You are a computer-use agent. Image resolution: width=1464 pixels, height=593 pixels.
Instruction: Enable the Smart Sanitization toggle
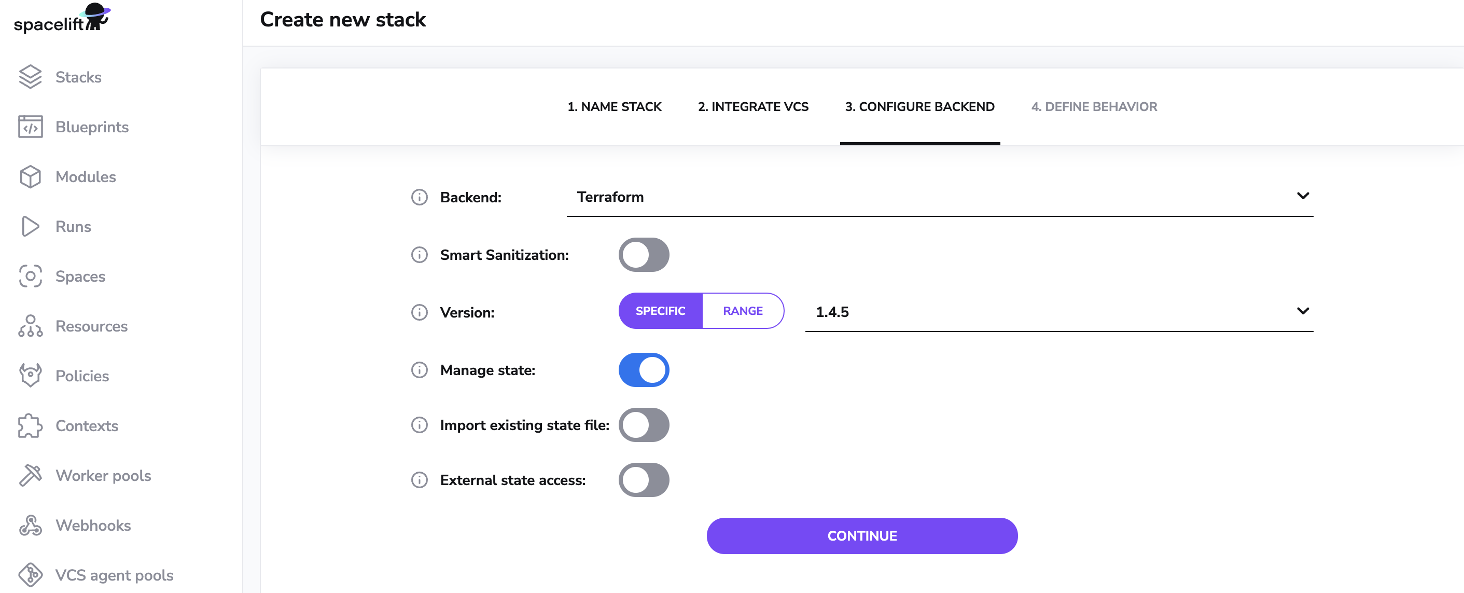click(x=644, y=255)
